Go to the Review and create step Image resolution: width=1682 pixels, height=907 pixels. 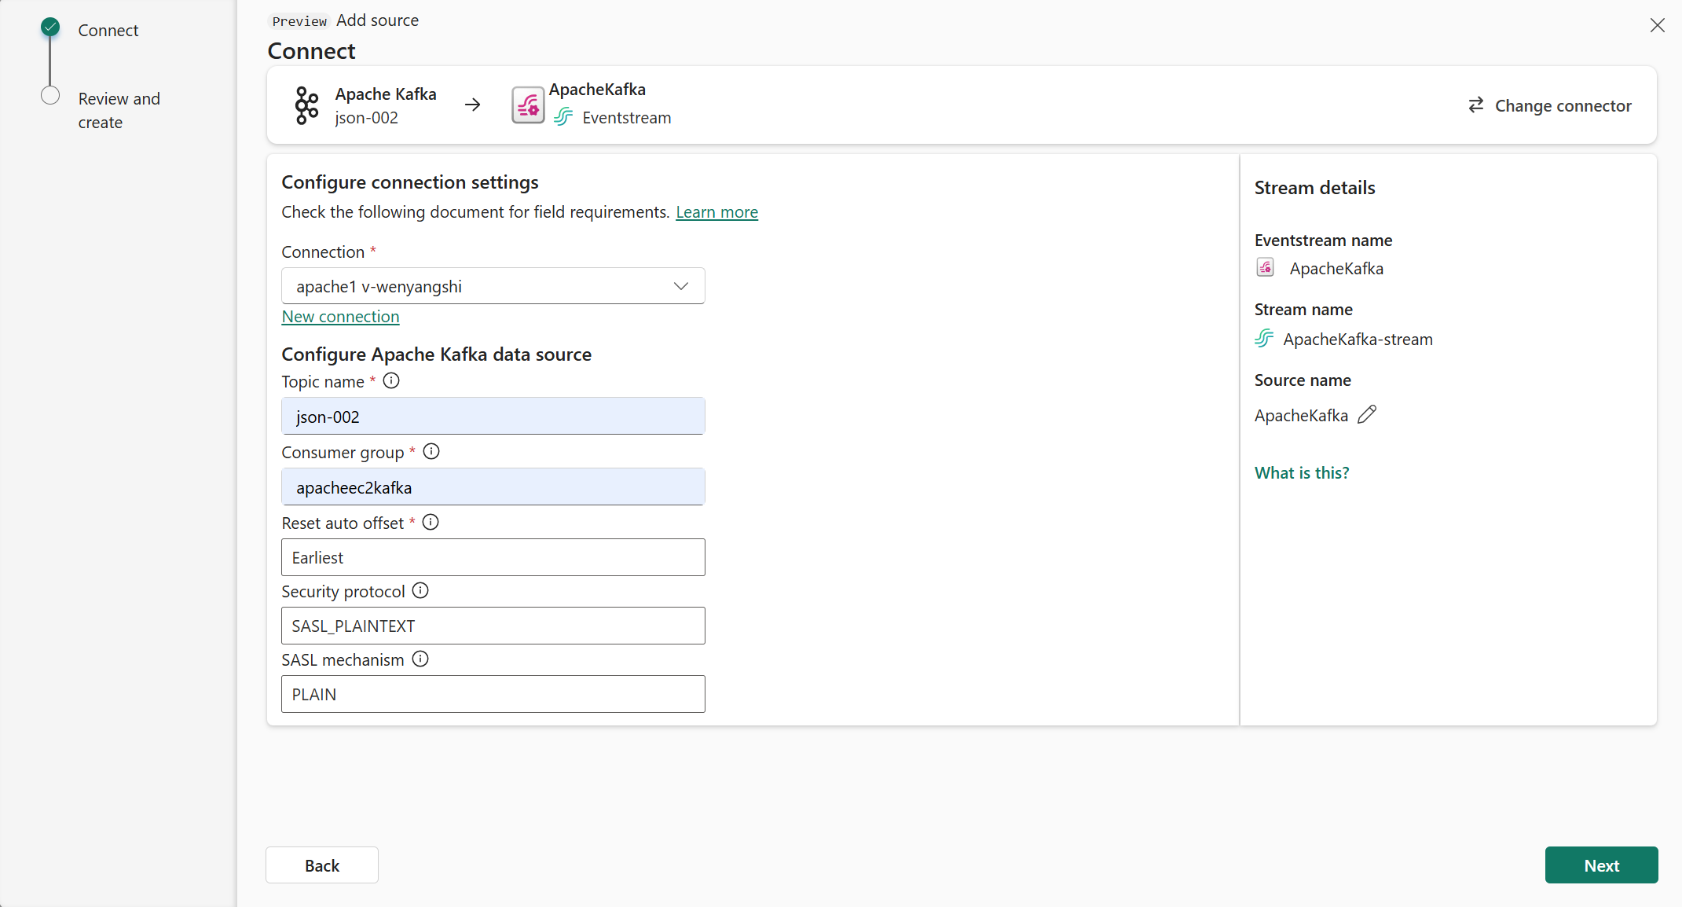[x=119, y=111]
